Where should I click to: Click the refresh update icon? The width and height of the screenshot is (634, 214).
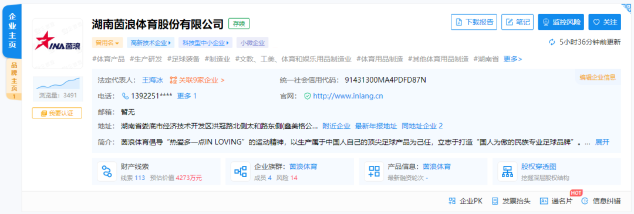552,42
